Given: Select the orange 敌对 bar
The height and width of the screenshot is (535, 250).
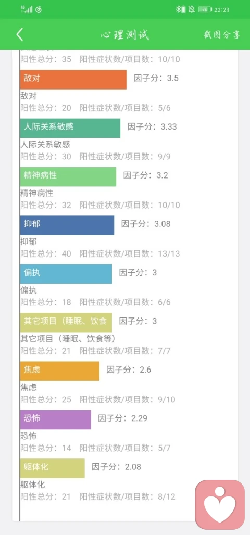Looking at the screenshot, I should coord(73,80).
